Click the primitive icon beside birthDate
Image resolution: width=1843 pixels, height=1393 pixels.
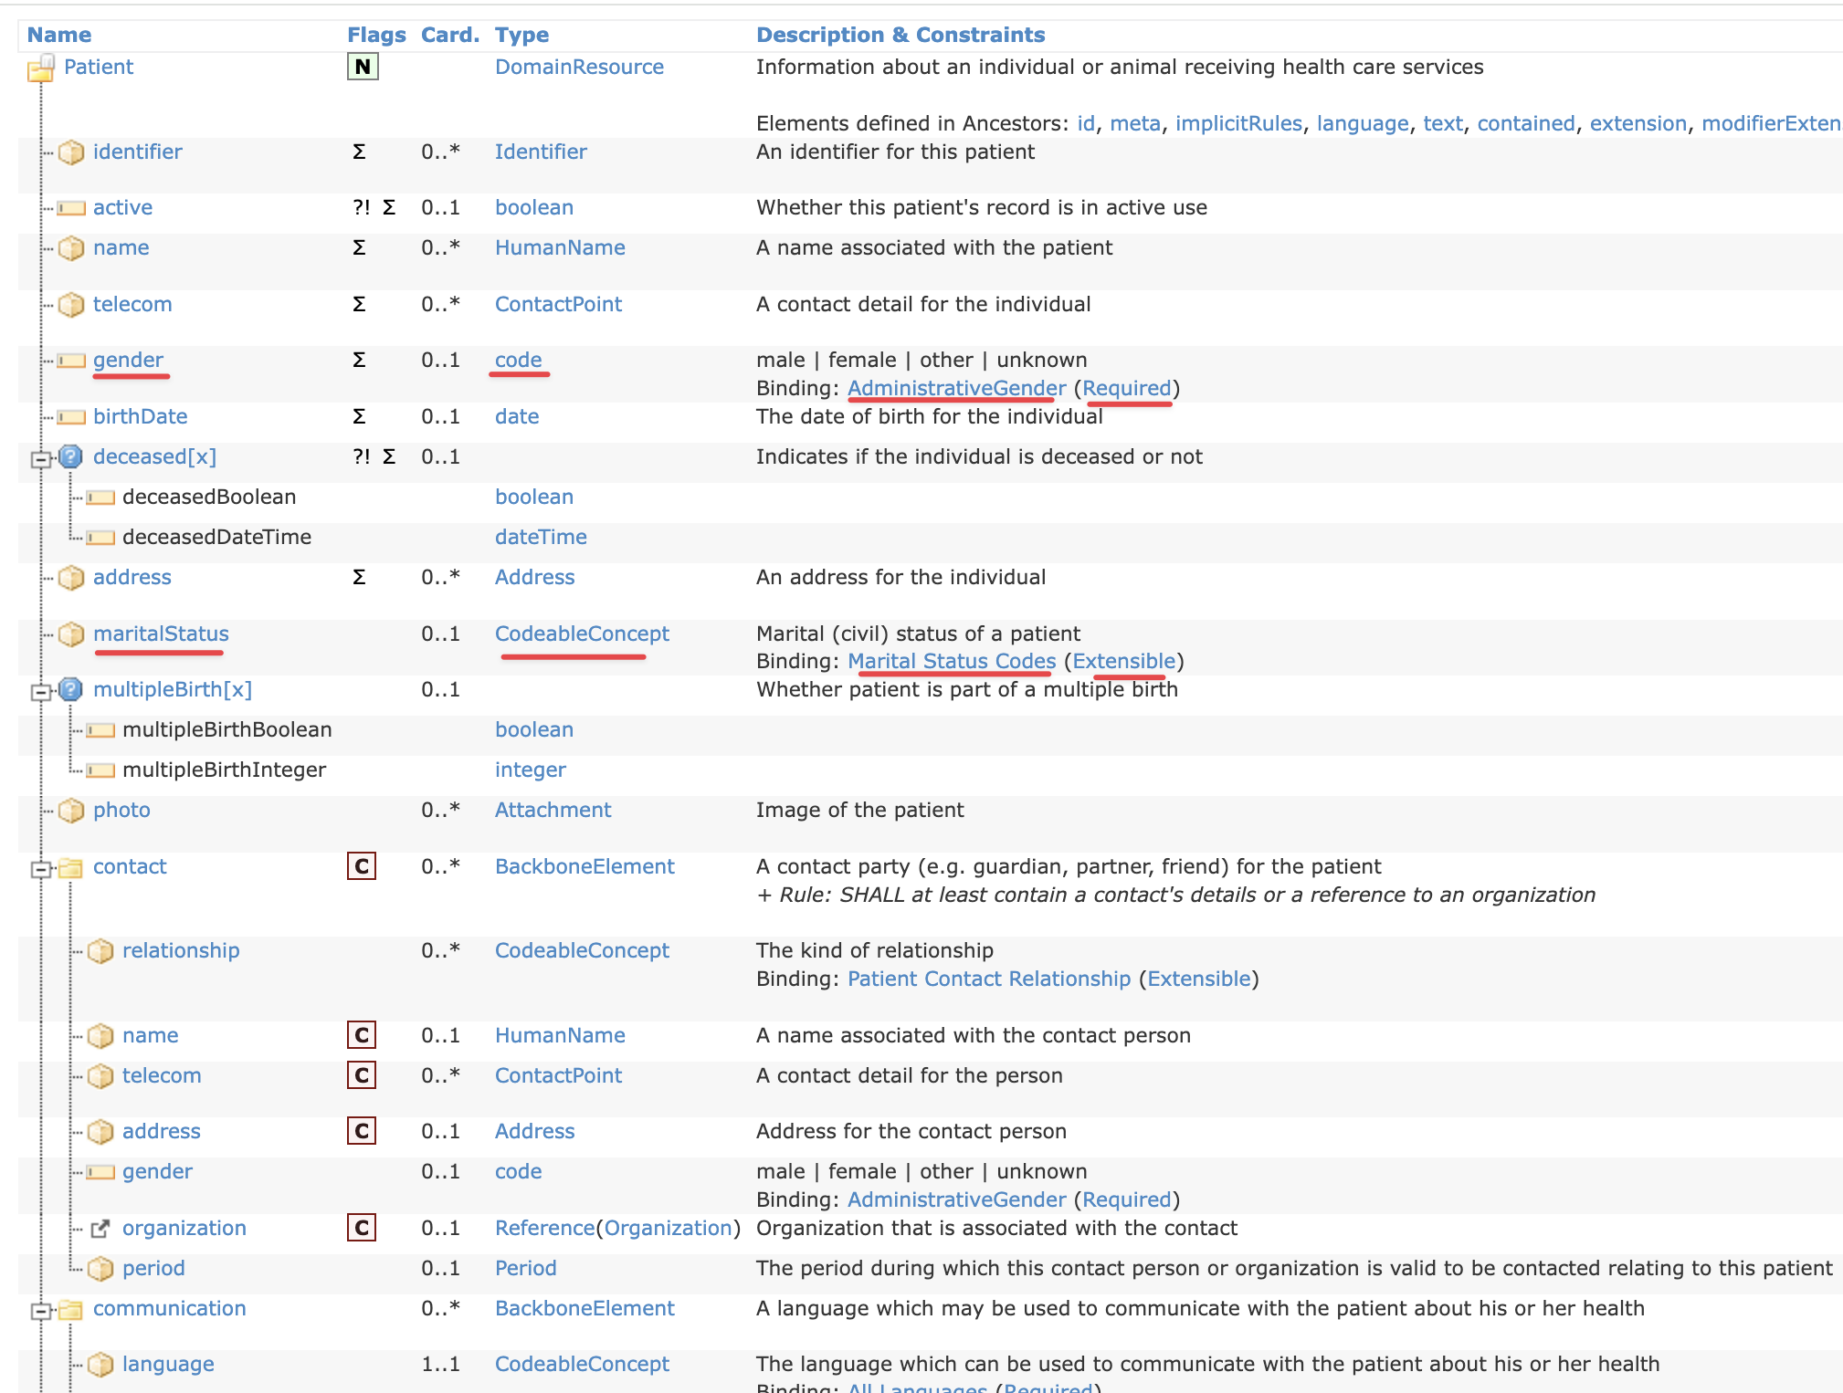coord(71,417)
